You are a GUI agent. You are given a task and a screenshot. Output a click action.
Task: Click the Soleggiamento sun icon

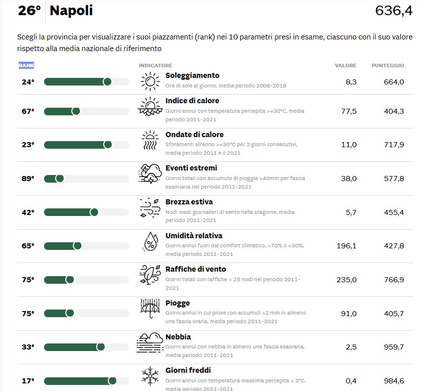(150, 81)
